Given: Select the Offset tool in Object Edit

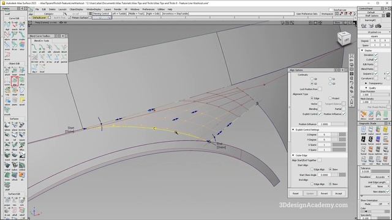Looking at the screenshot, I should (x=22, y=81).
